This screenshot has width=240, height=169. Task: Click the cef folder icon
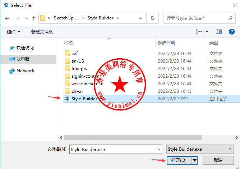[67, 54]
